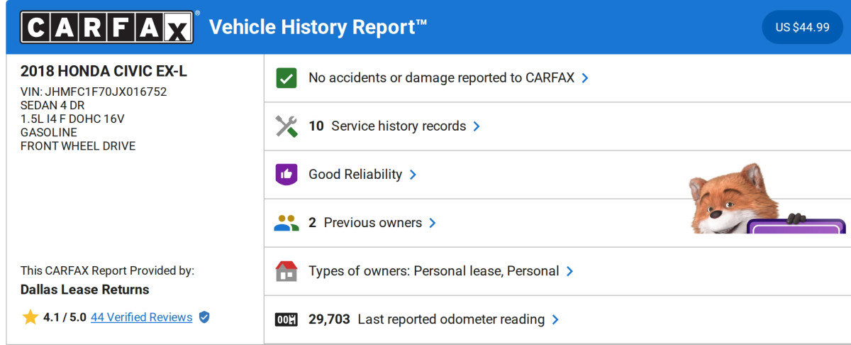Click the CARFAX logo

pos(106,27)
